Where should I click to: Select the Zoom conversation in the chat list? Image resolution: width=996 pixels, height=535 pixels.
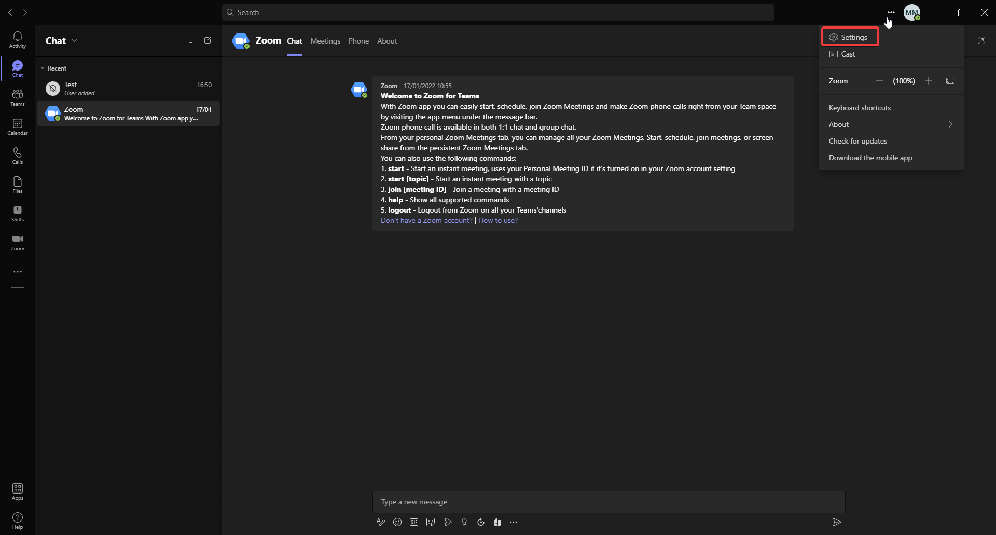click(129, 114)
